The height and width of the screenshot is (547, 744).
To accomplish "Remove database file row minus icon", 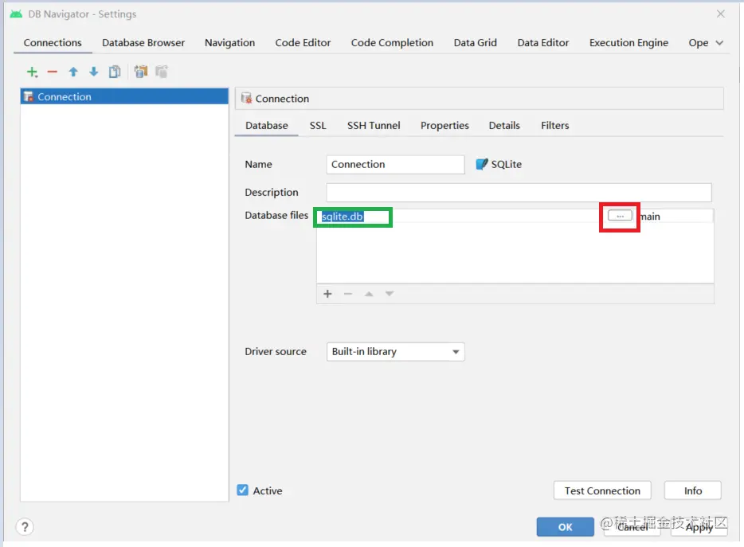I will (x=348, y=294).
